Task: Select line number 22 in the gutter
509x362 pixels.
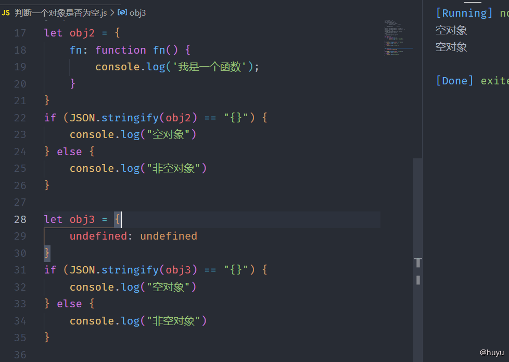Action: (x=20, y=118)
